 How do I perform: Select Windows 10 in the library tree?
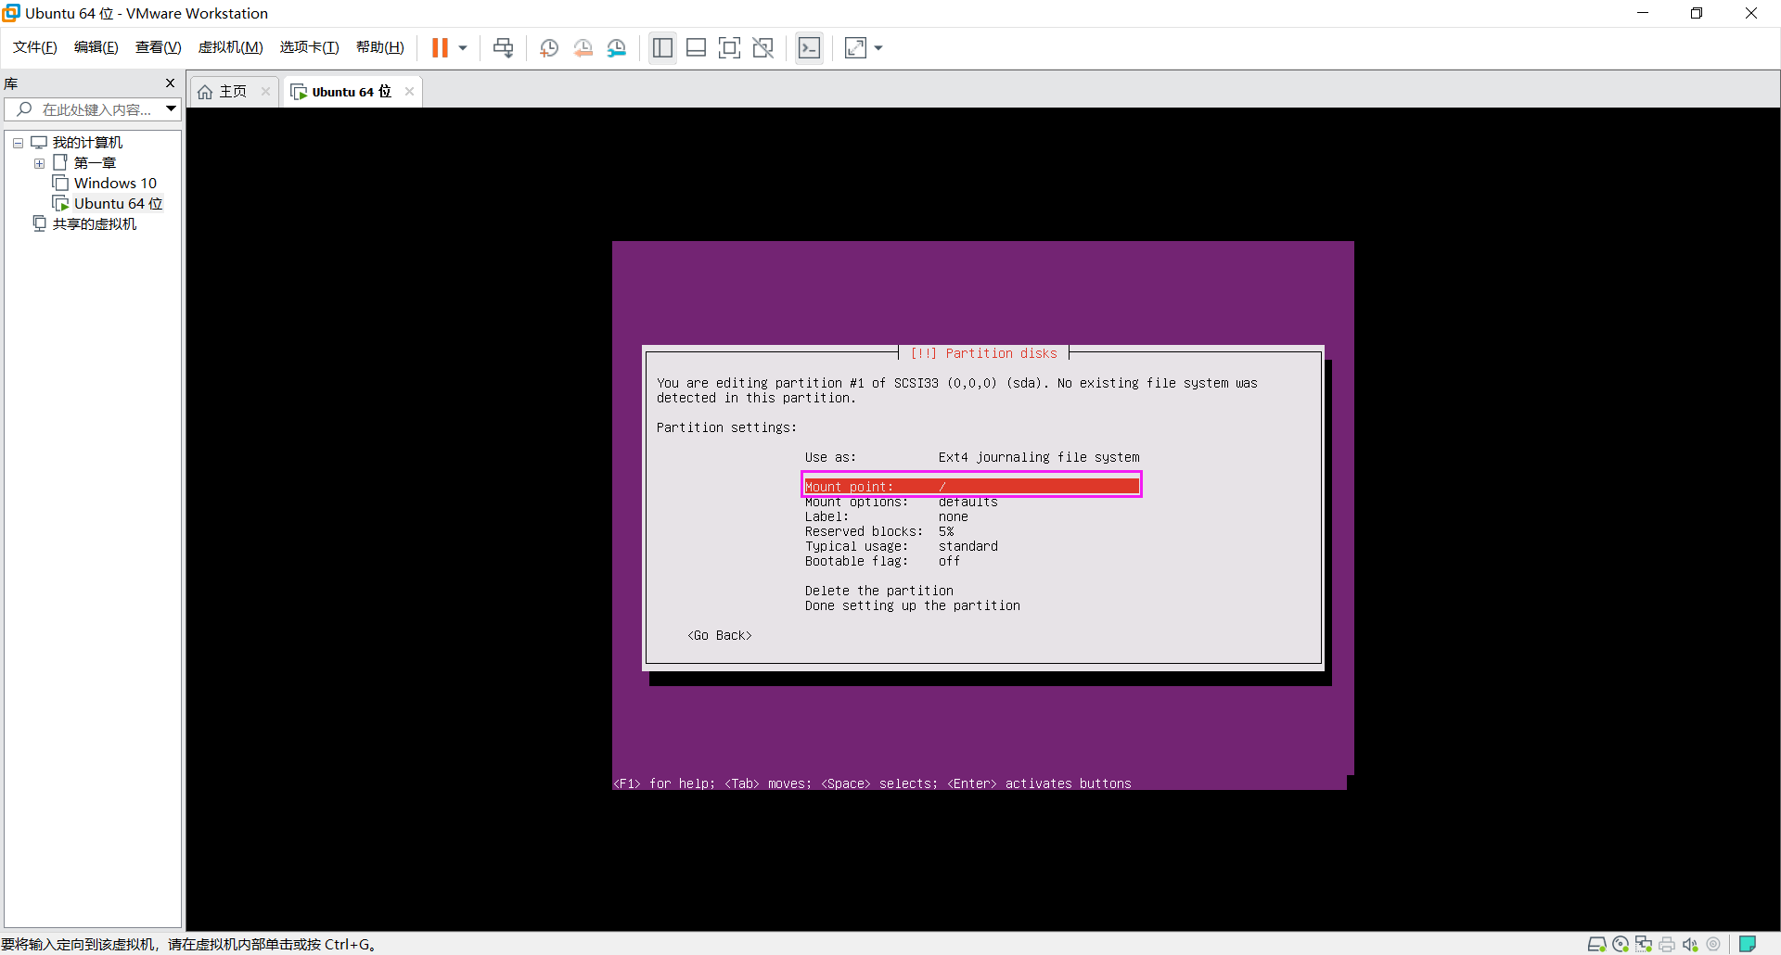115,183
